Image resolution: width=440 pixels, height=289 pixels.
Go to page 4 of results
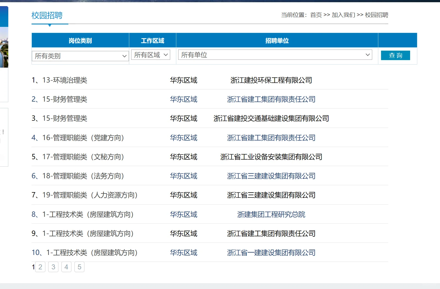coord(66,267)
